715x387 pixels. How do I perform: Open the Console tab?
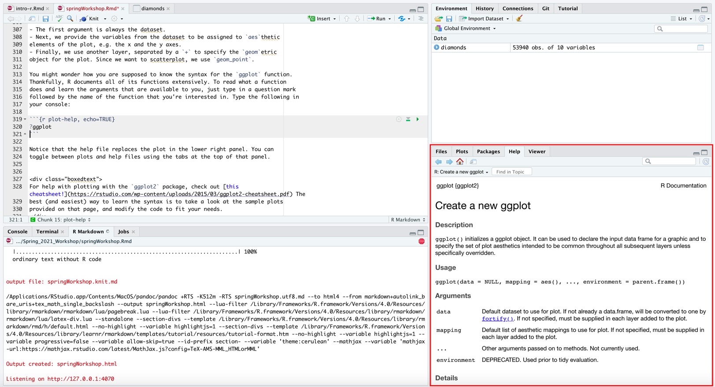pyautogui.click(x=18, y=232)
